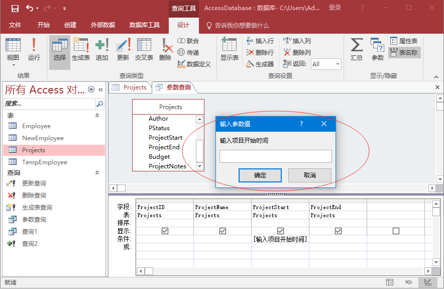444x289 pixels.
Task: Toggle the 汇总 (Totals) sigma icon
Action: 357,50
